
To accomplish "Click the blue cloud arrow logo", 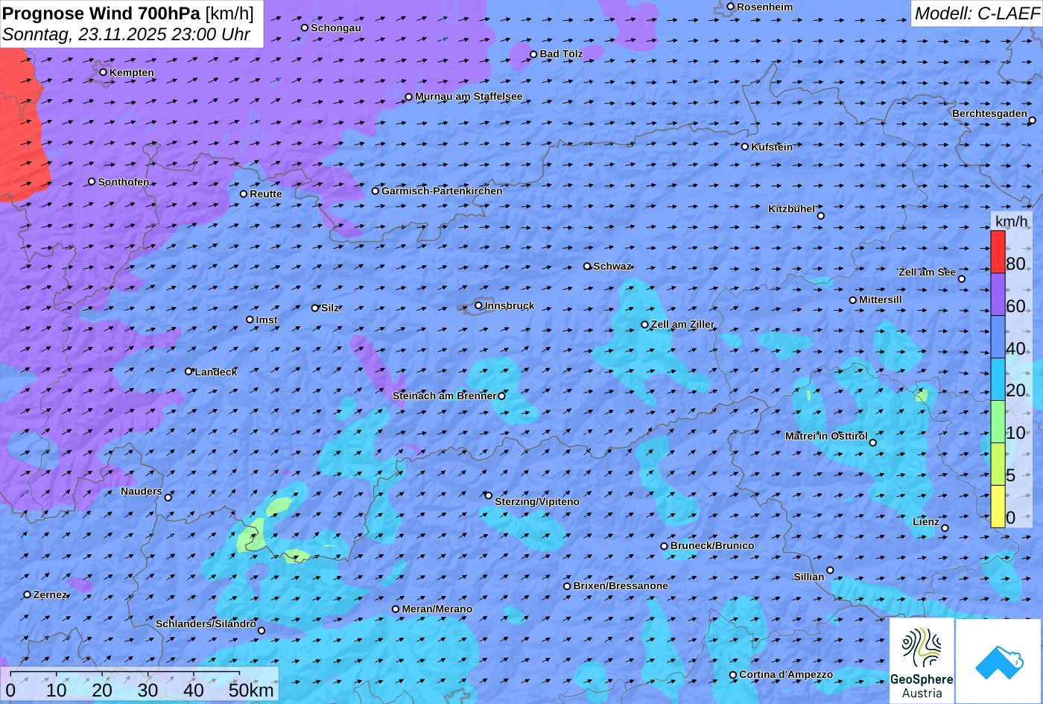I will pyautogui.click(x=998, y=661).
